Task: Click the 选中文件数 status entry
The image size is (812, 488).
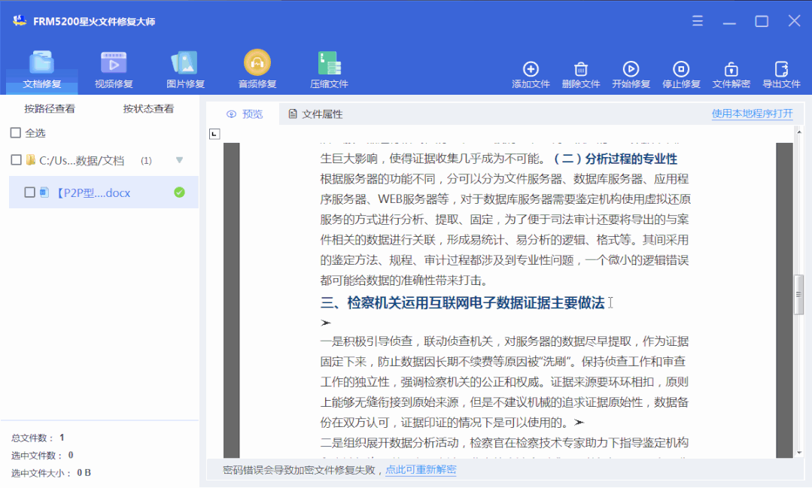Action: (42, 456)
